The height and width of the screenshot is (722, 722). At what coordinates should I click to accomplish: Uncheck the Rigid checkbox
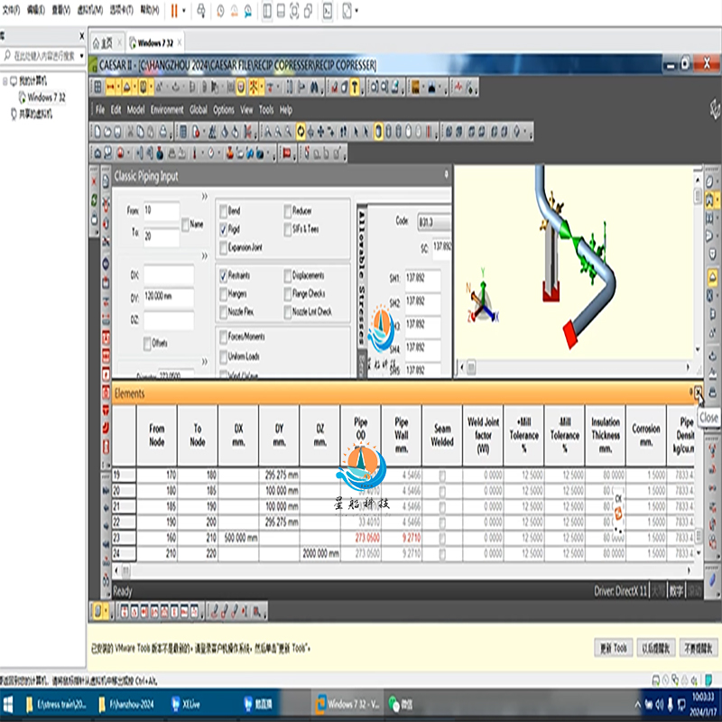point(223,229)
